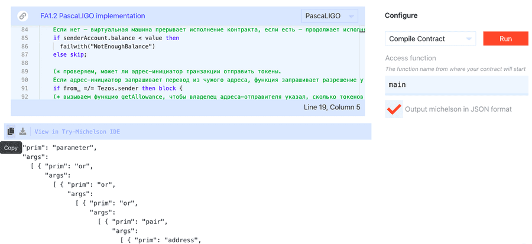Copy the Michelson output with the copy icon
This screenshot has width=532, height=244.
11,132
